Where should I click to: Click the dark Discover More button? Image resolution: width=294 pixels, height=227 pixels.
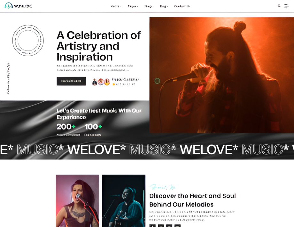71,81
